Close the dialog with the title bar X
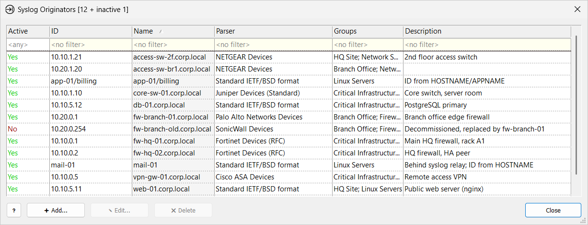The height and width of the screenshot is (225, 588). pyautogui.click(x=577, y=9)
